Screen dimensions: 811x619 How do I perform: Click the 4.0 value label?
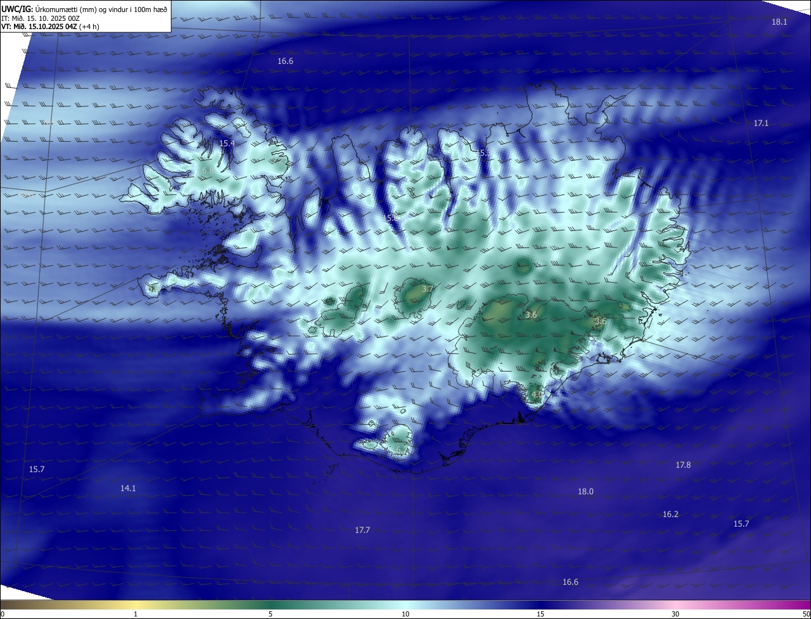[537, 394]
